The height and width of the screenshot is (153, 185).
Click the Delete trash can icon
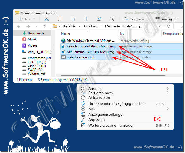pos(112,19)
